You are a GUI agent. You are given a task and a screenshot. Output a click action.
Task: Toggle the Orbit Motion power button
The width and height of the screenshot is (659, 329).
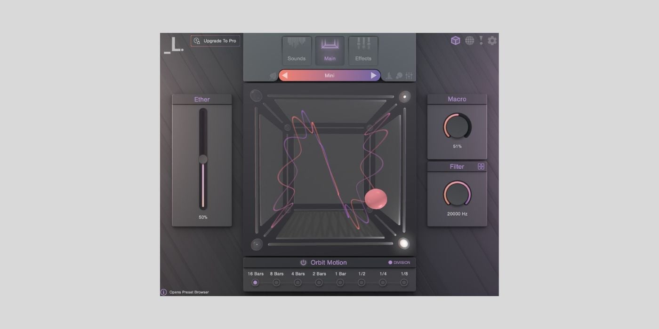[x=303, y=262]
